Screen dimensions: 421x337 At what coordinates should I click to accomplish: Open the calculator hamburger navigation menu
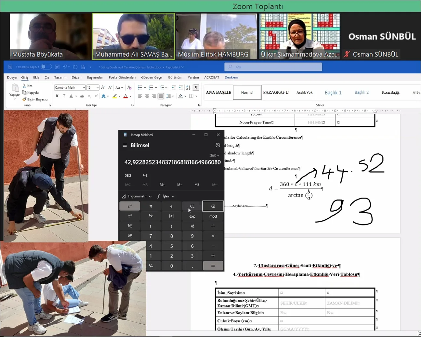pyautogui.click(x=125, y=145)
